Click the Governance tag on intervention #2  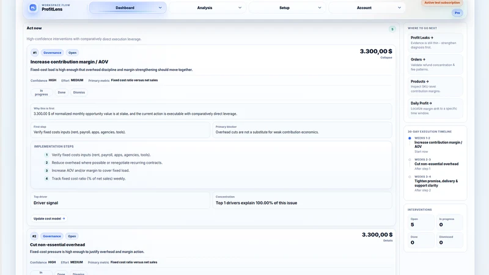pyautogui.click(x=52, y=237)
